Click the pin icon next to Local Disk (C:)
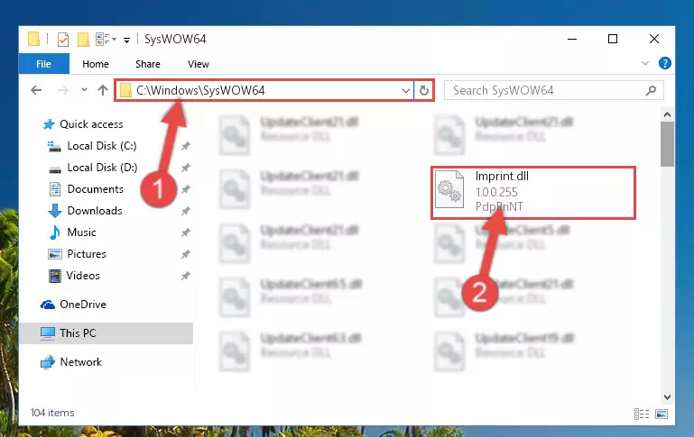The height and width of the screenshot is (437, 694). 185,146
